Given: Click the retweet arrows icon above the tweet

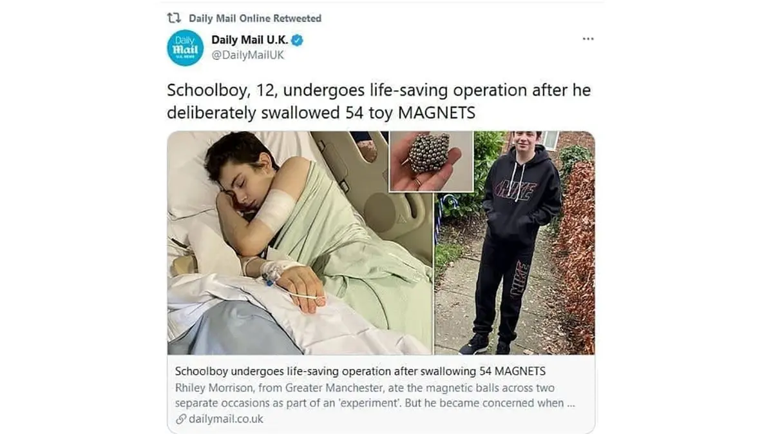Looking at the screenshot, I should pyautogui.click(x=175, y=18).
